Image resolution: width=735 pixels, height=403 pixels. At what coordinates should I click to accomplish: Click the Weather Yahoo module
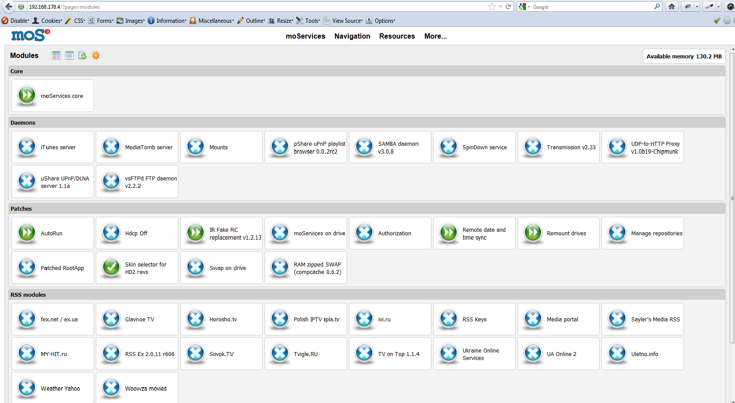pyautogui.click(x=53, y=388)
